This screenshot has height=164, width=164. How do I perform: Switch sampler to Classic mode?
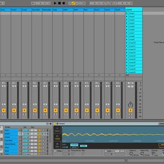[57, 129]
